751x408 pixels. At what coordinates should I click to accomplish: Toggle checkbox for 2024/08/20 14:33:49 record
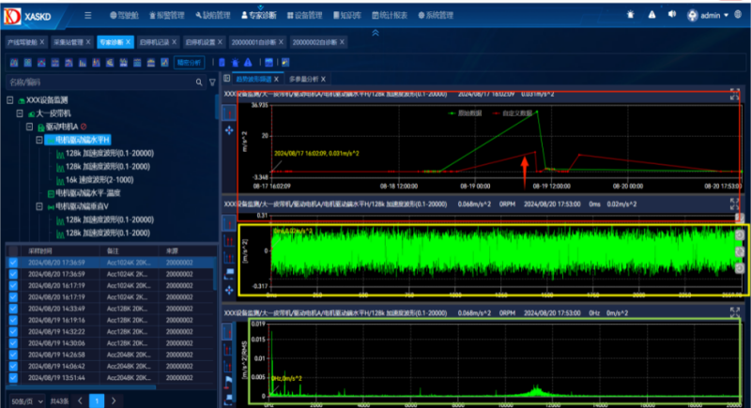pos(13,309)
